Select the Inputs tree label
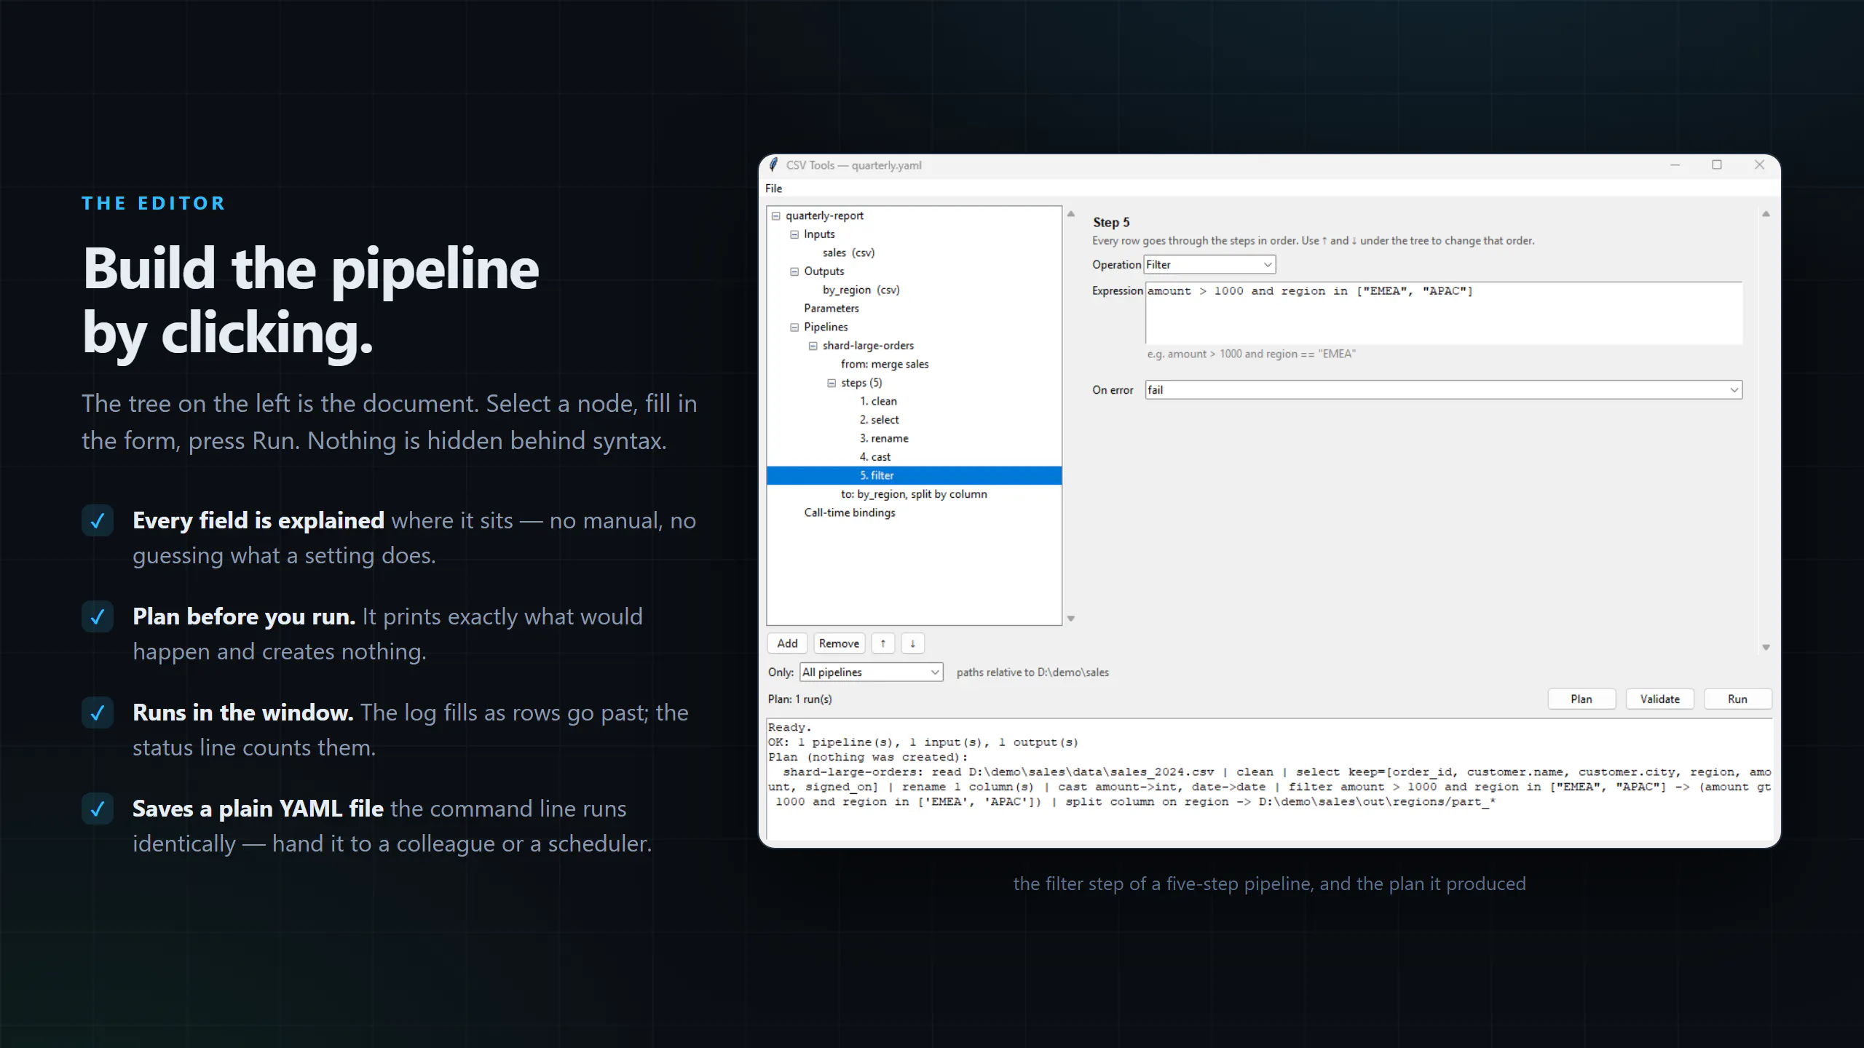 (x=819, y=234)
